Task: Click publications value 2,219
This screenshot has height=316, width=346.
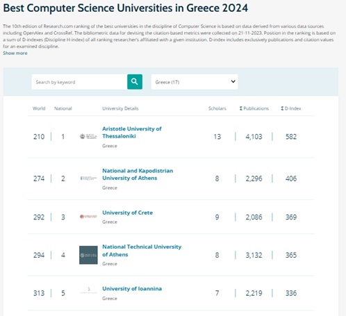Action: tap(254, 293)
